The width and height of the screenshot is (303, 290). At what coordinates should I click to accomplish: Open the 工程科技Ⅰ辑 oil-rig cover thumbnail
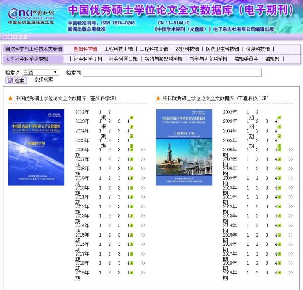pyautogui.click(x=184, y=147)
